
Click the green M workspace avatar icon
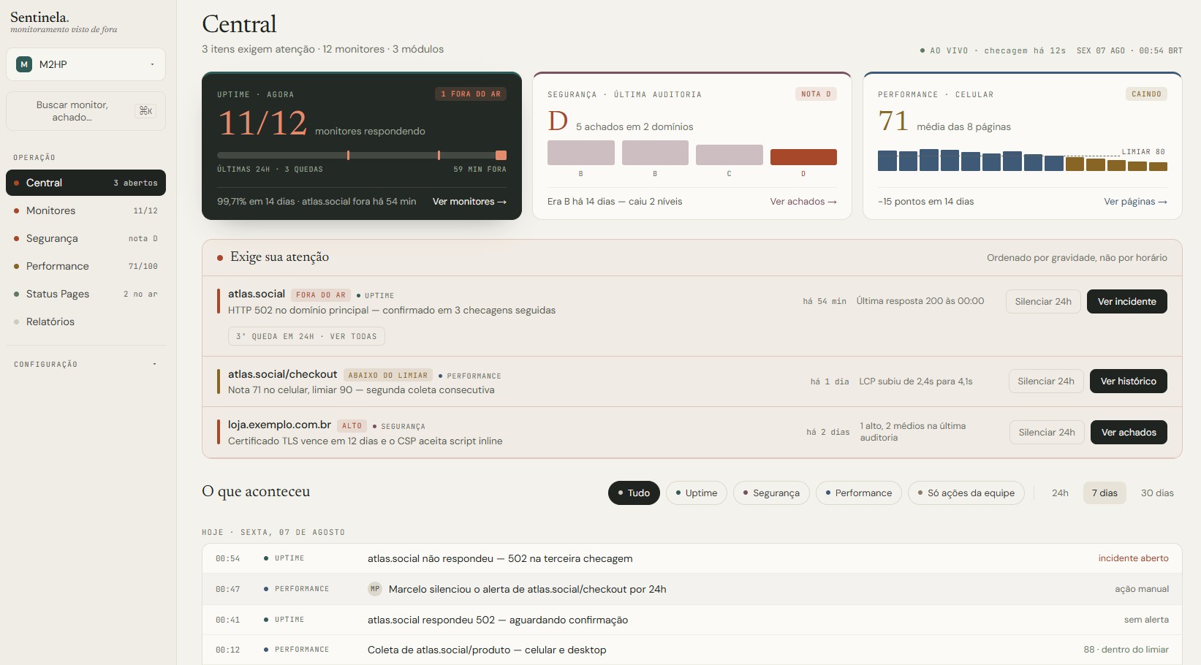[x=24, y=64]
